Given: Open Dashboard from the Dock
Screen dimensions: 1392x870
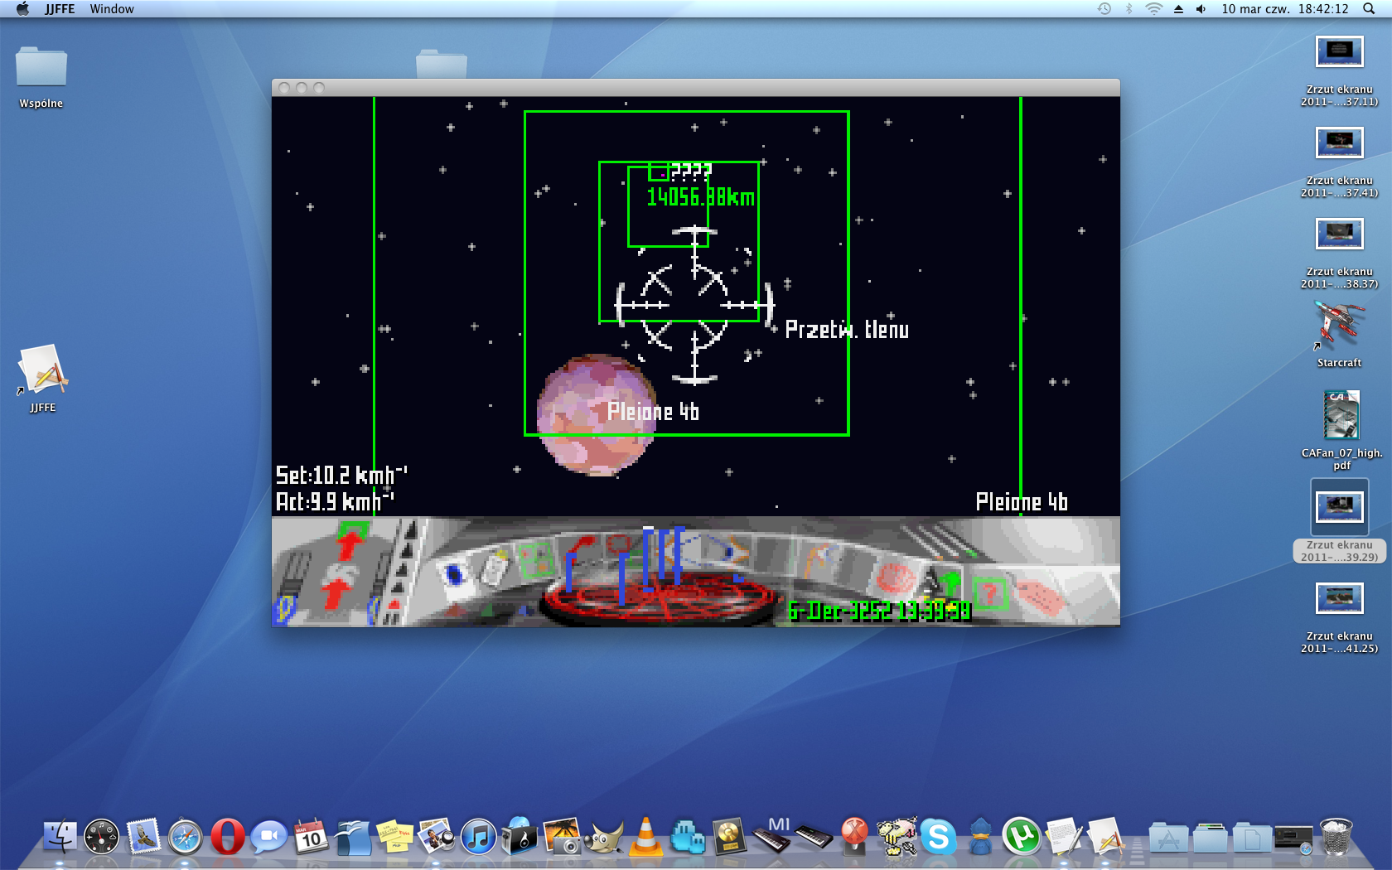Looking at the screenshot, I should pyautogui.click(x=101, y=837).
